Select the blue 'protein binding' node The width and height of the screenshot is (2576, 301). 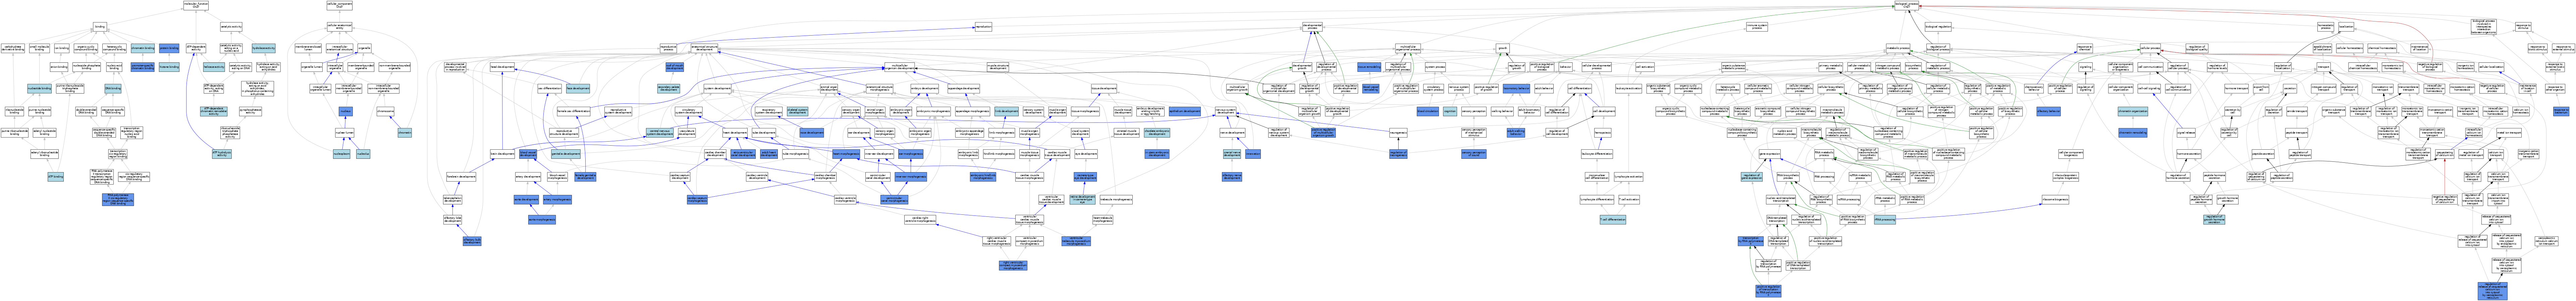click(x=169, y=48)
